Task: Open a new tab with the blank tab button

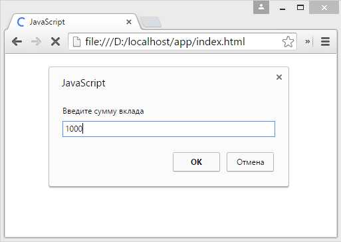Action: click(x=151, y=23)
